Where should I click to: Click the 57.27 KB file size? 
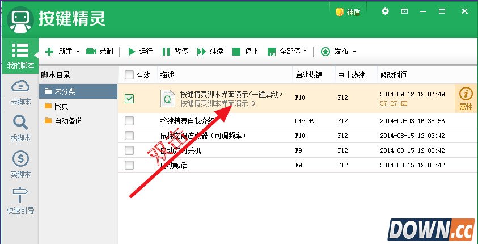(394, 103)
